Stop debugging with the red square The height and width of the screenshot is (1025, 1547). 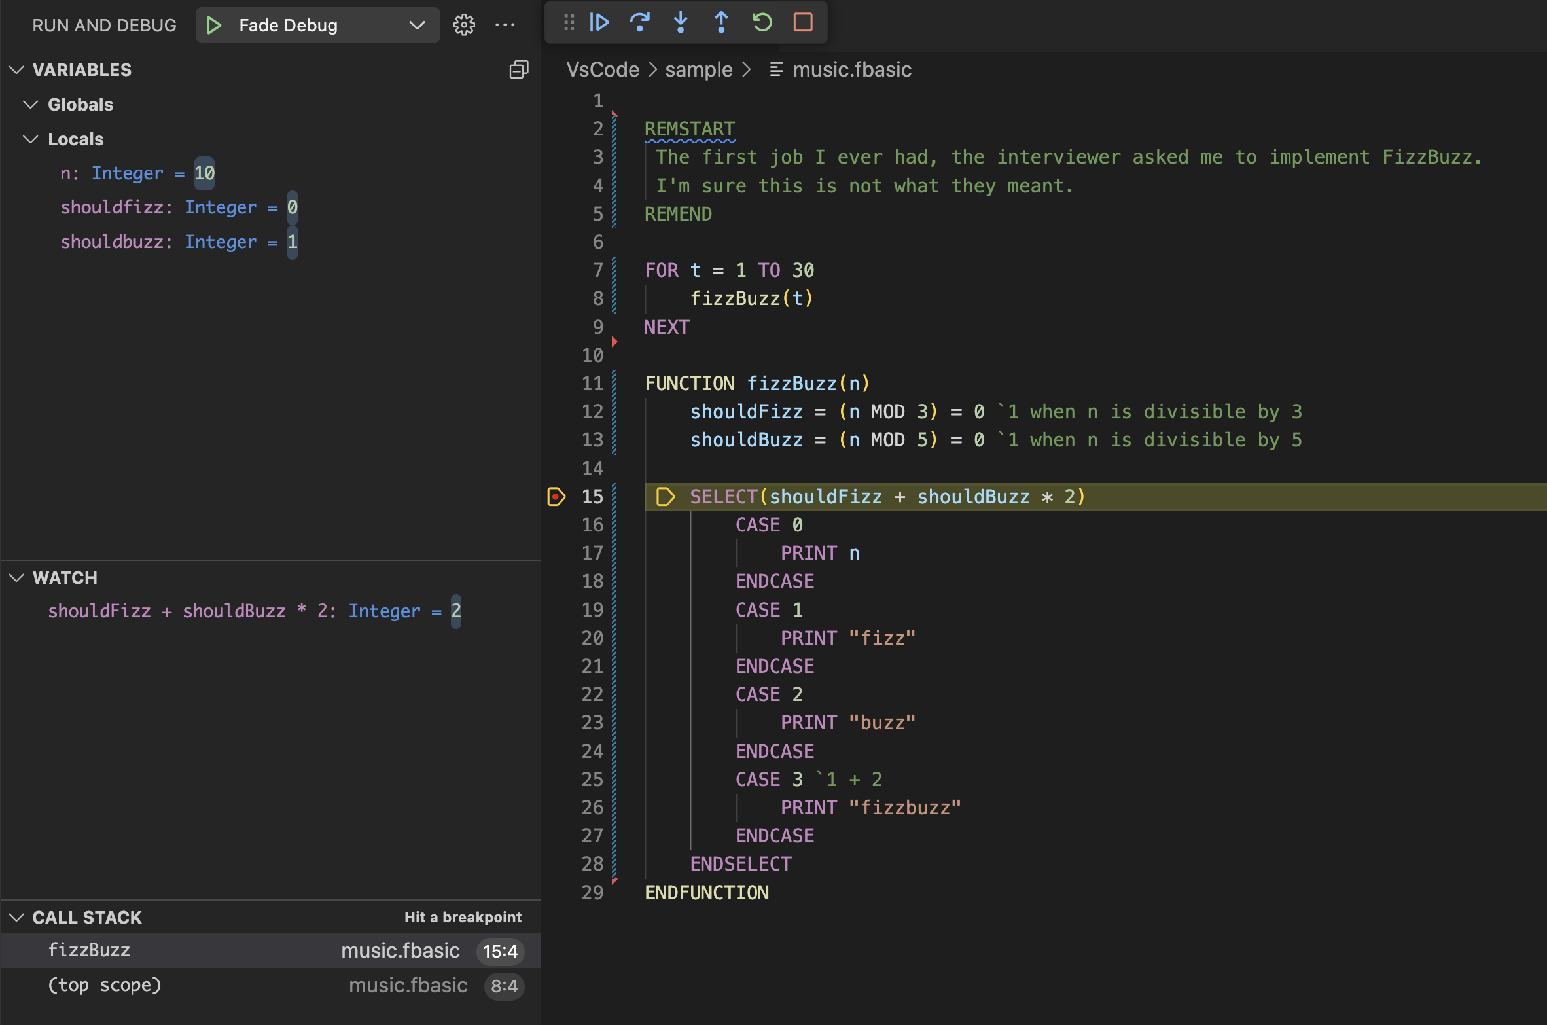803,23
